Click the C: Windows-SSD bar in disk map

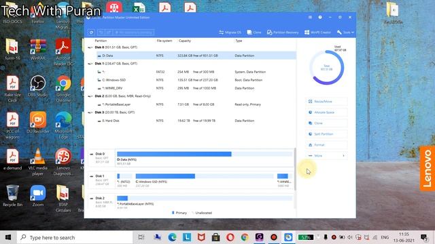point(205,176)
